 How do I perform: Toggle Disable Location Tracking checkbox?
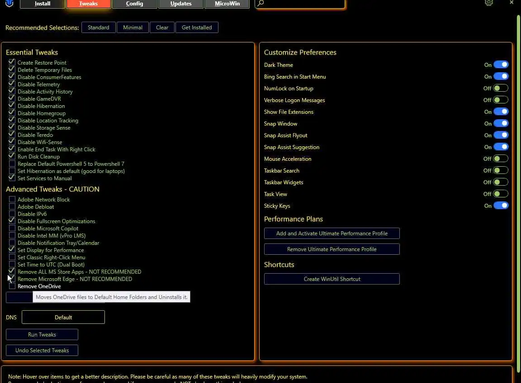[x=12, y=121]
